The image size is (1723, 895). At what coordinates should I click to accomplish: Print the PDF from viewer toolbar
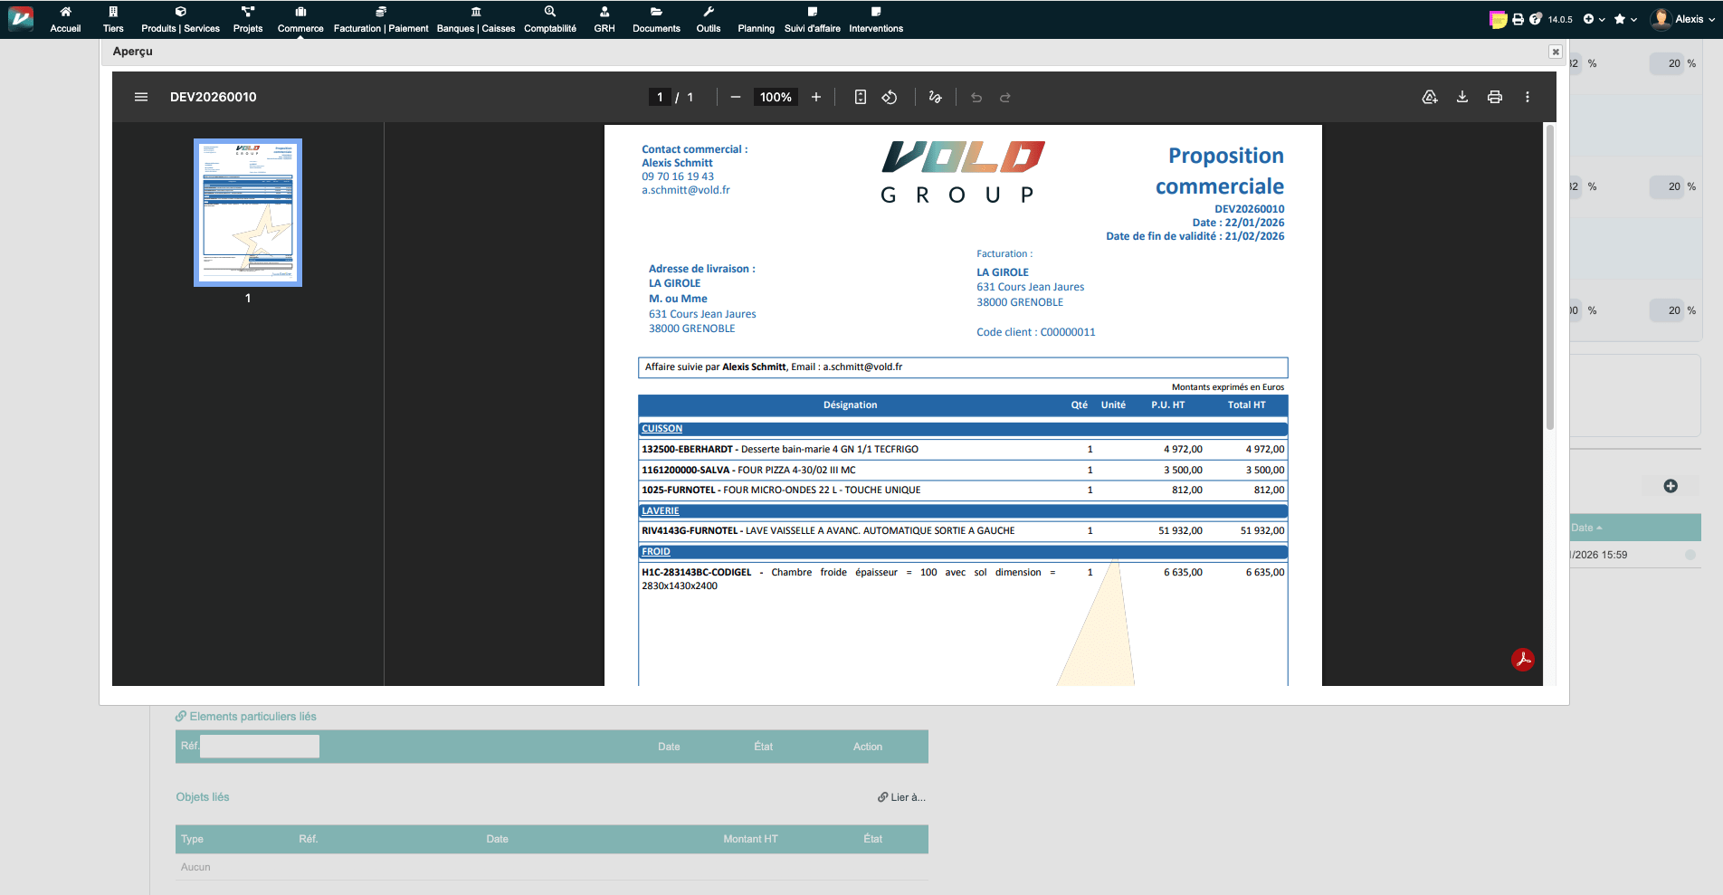[1495, 97]
